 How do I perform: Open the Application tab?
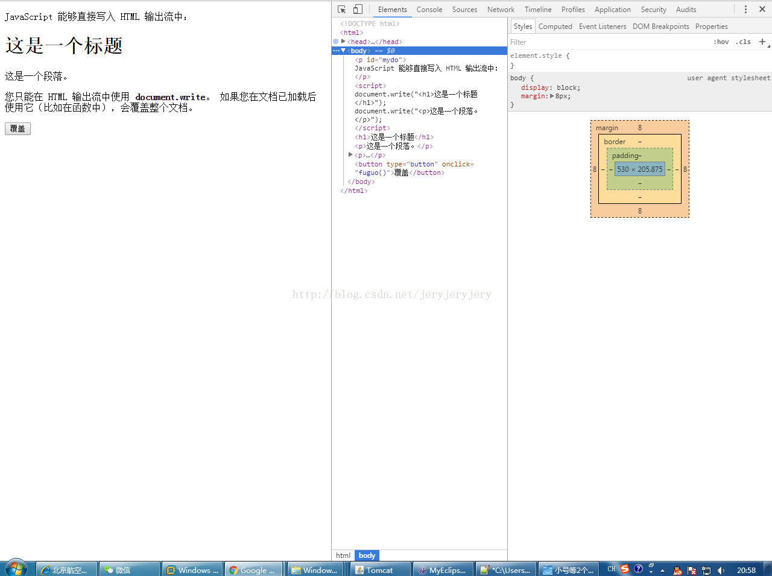coord(612,10)
